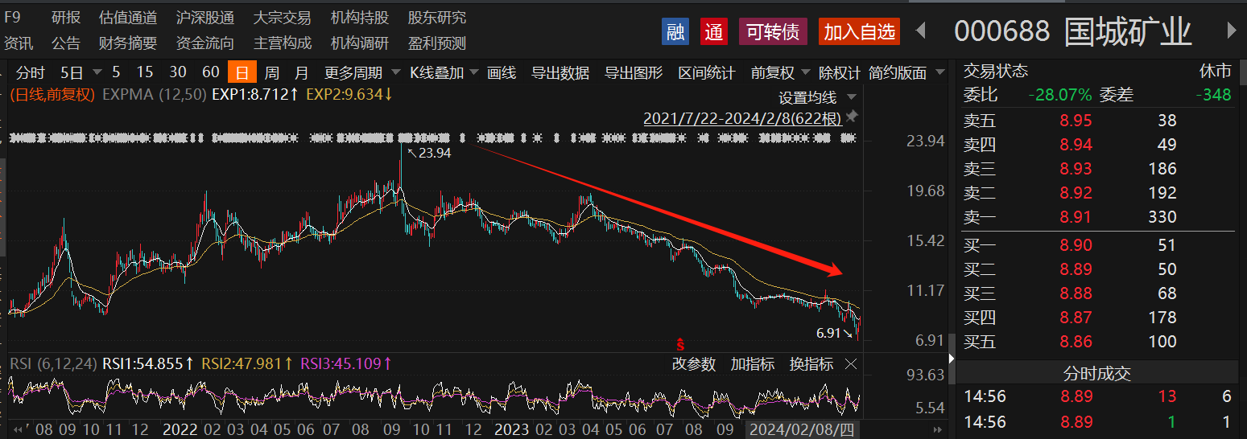
Task: Add stock via 加入自选 button
Action: (x=859, y=32)
